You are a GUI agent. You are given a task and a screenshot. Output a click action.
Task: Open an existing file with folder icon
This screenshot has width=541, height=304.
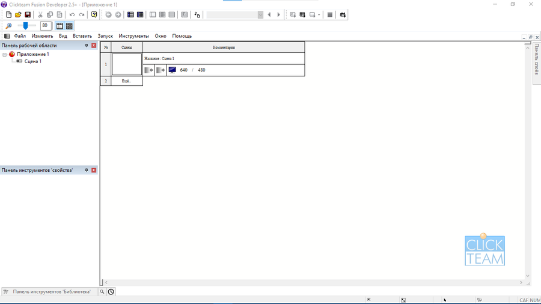pyautogui.click(x=18, y=14)
